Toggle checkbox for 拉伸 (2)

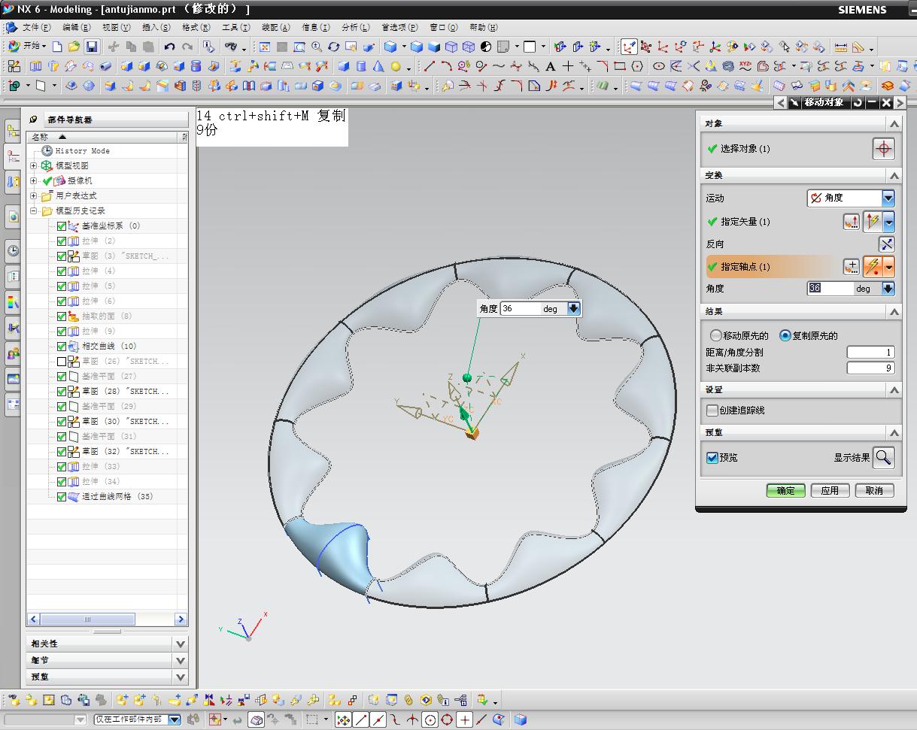pyautogui.click(x=62, y=241)
